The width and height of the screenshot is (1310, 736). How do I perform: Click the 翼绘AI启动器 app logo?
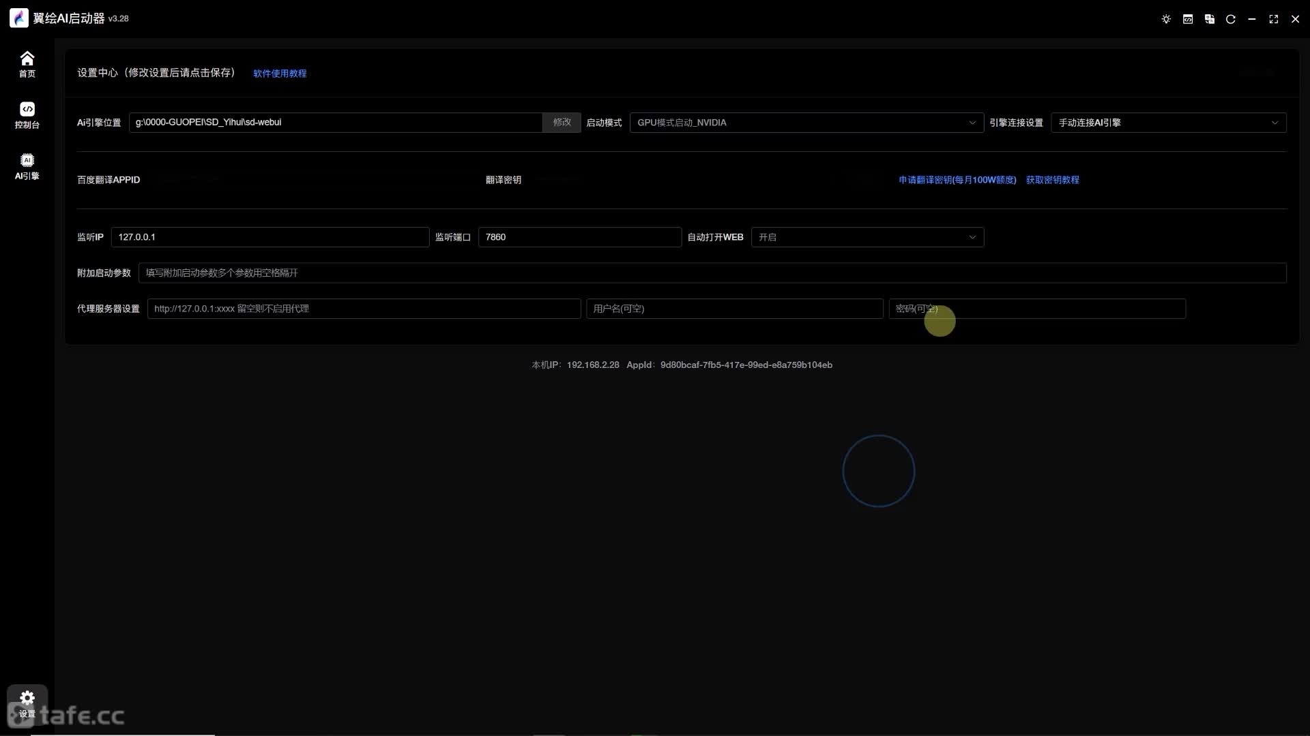[x=19, y=18]
